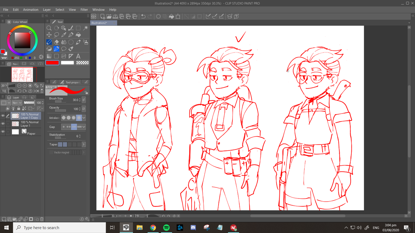Image resolution: width=415 pixels, height=233 pixels.
Task: Open CLIP STUDIO support help icon
Action: (237, 16)
